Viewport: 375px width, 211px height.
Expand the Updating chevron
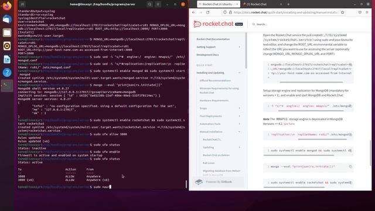240,147
